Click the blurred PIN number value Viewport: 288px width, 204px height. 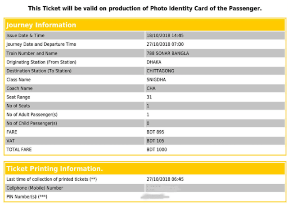coord(155,196)
